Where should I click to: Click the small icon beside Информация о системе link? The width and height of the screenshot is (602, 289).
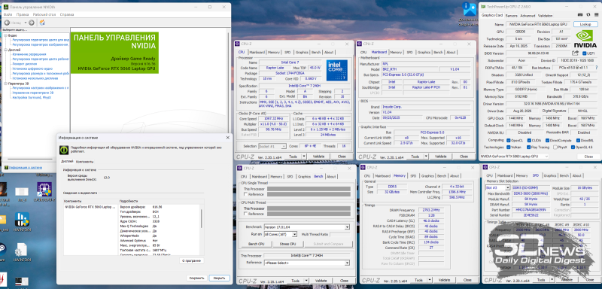[6, 167]
